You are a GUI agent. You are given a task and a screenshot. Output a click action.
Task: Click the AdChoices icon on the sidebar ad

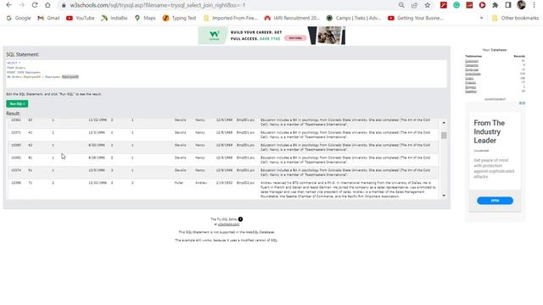click(x=522, y=103)
